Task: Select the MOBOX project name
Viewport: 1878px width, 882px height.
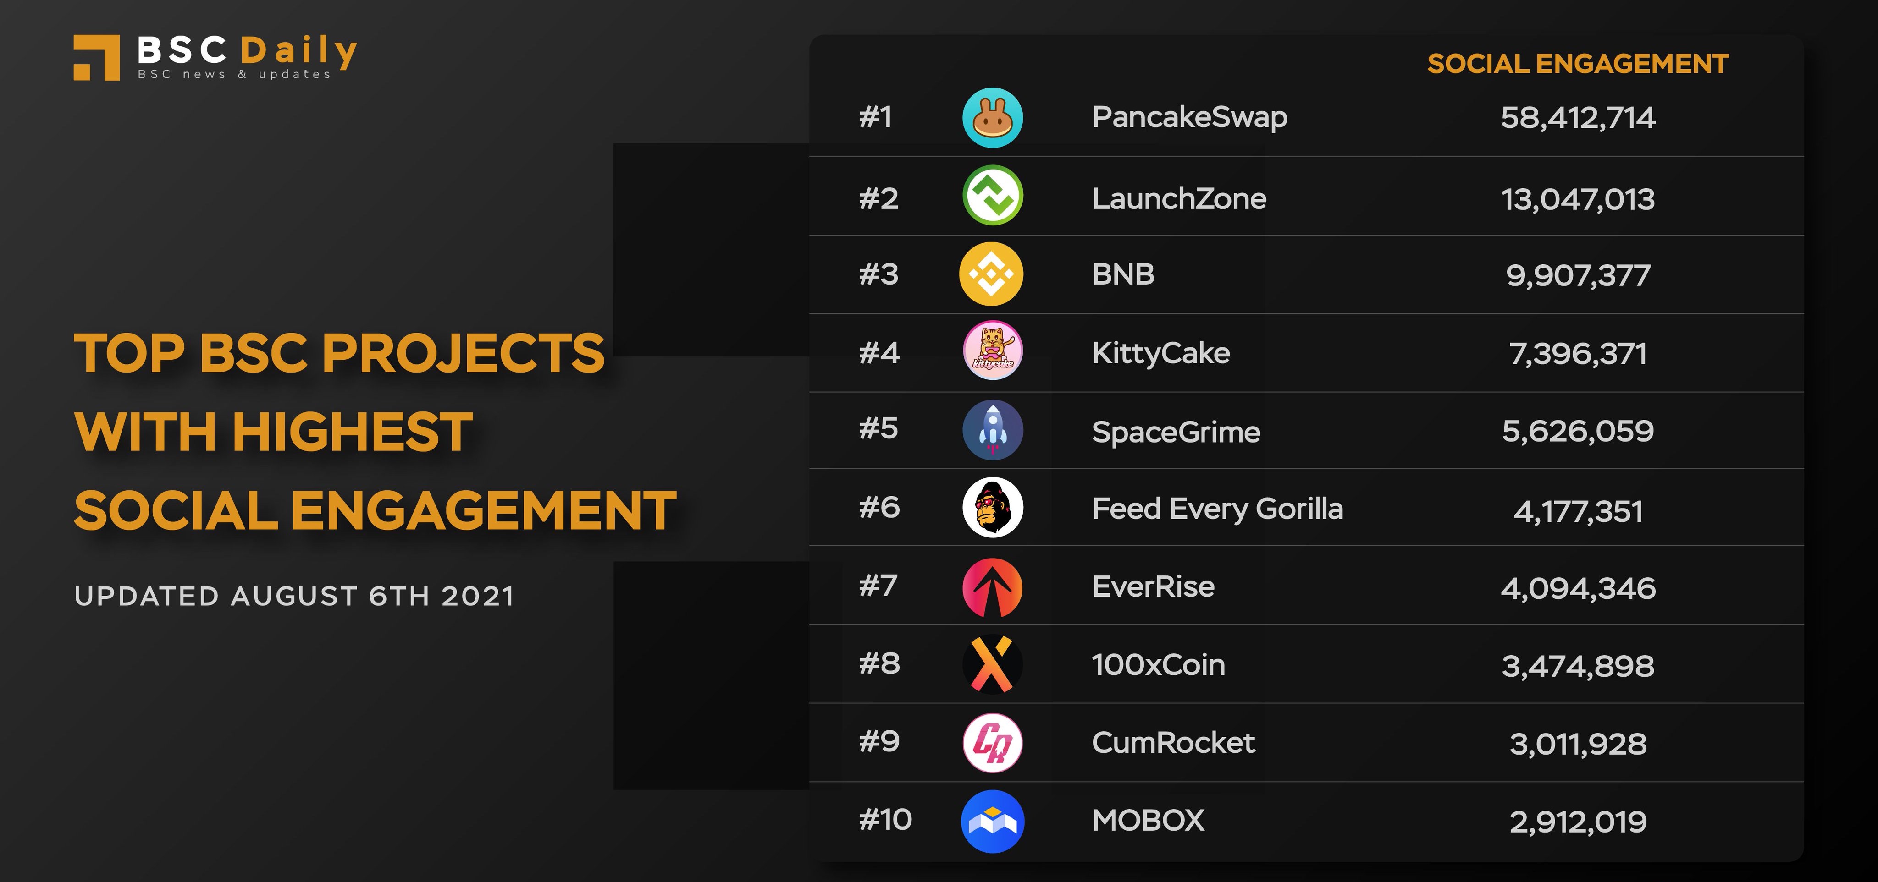Action: click(x=1148, y=821)
